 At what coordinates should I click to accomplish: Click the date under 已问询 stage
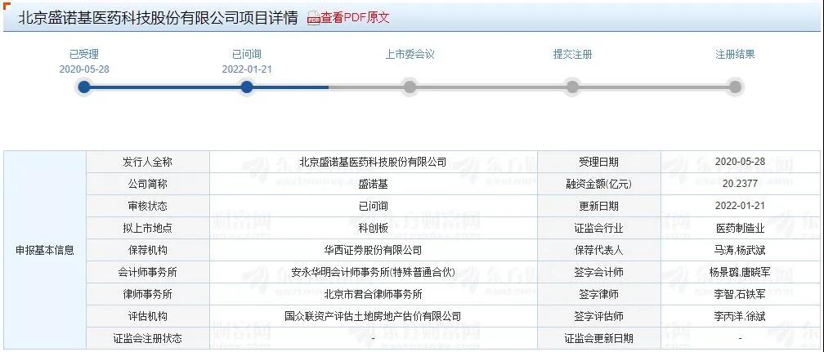[x=247, y=69]
